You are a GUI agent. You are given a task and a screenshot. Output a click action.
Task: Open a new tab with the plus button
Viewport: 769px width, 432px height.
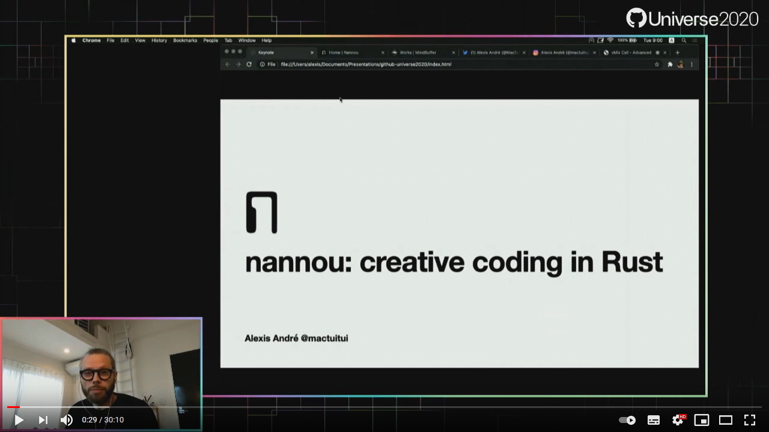pos(678,53)
